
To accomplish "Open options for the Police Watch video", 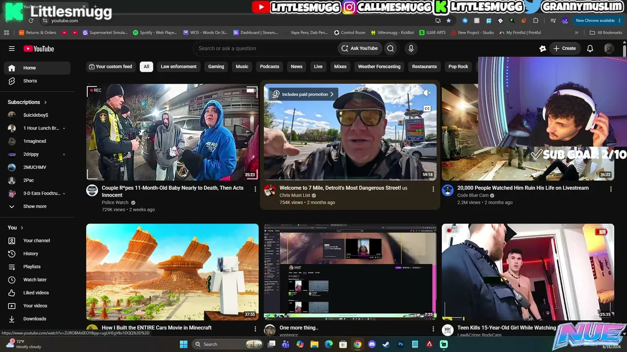I will coord(255,189).
